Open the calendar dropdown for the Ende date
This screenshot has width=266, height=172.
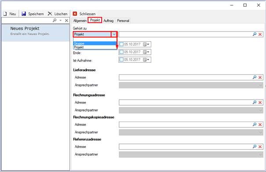coord(146,52)
